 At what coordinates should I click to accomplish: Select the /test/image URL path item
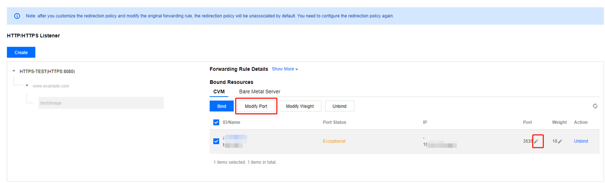pyautogui.click(x=101, y=103)
